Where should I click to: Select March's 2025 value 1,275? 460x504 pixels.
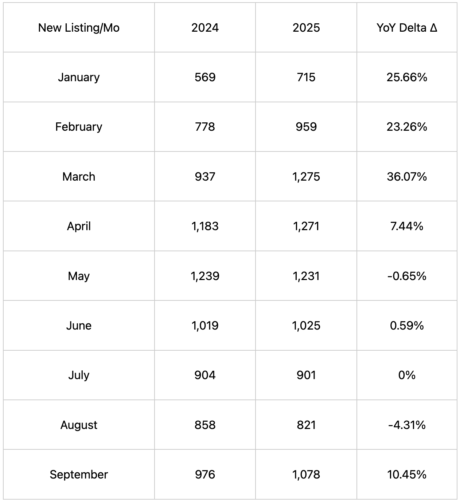tap(306, 177)
